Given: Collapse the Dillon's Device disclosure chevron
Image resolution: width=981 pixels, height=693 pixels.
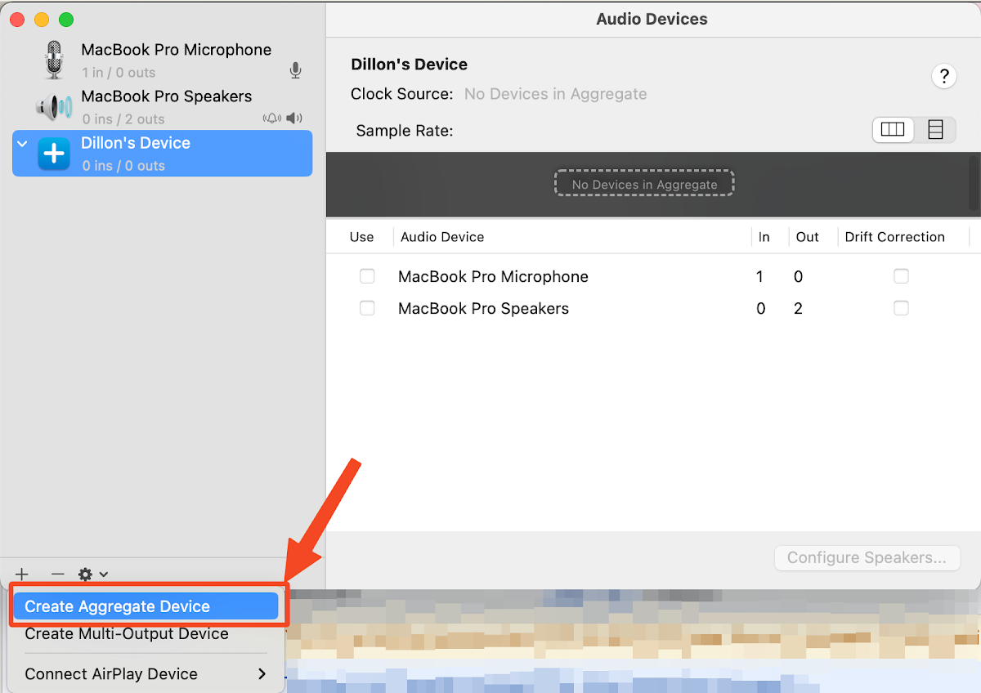Looking at the screenshot, I should click(21, 142).
